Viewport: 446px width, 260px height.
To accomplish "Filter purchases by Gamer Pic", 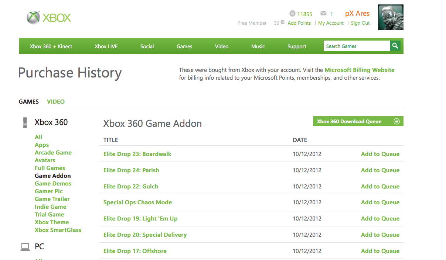I will tap(49, 191).
